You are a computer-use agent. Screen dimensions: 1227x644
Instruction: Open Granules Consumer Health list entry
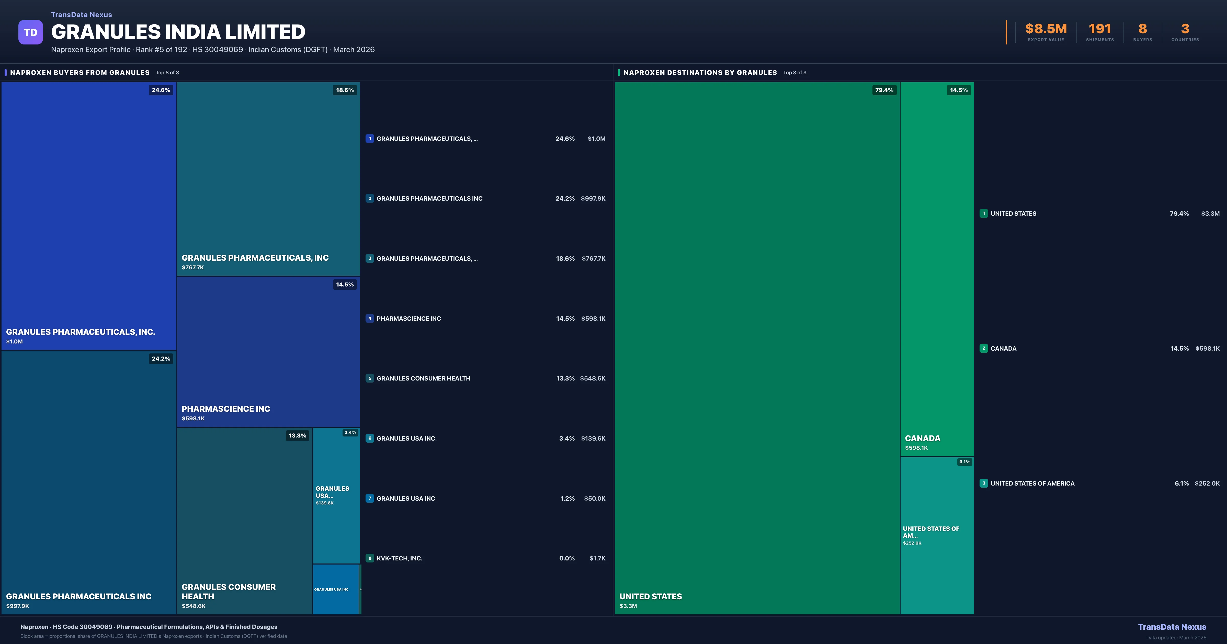423,378
